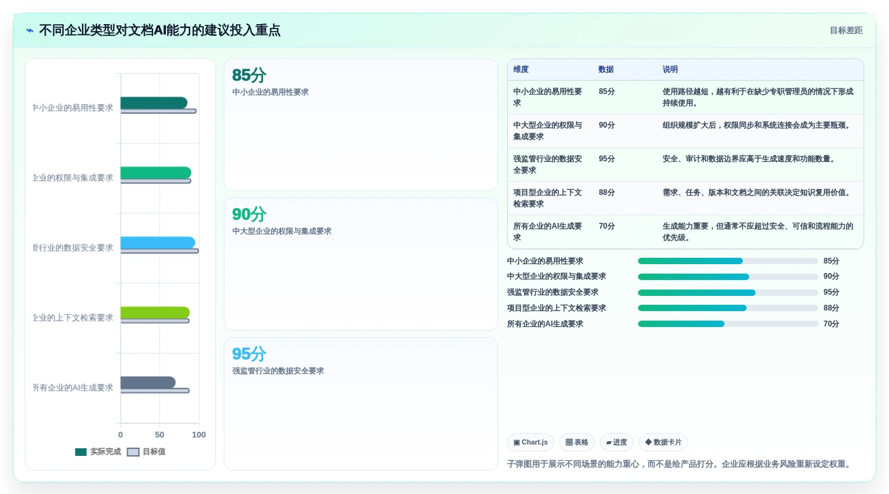Viewport: 889px width, 494px height.
Task: Click the 表格 tag chip
Action: pyautogui.click(x=576, y=442)
